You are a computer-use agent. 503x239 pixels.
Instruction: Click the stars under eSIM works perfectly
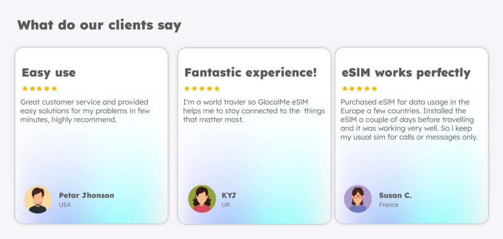click(x=360, y=88)
